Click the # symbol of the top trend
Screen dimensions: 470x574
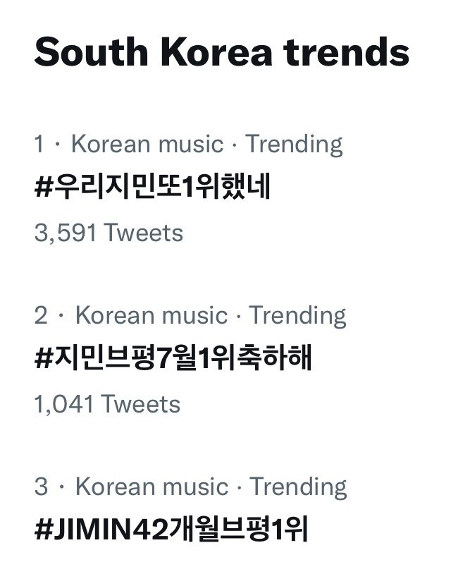42,188
